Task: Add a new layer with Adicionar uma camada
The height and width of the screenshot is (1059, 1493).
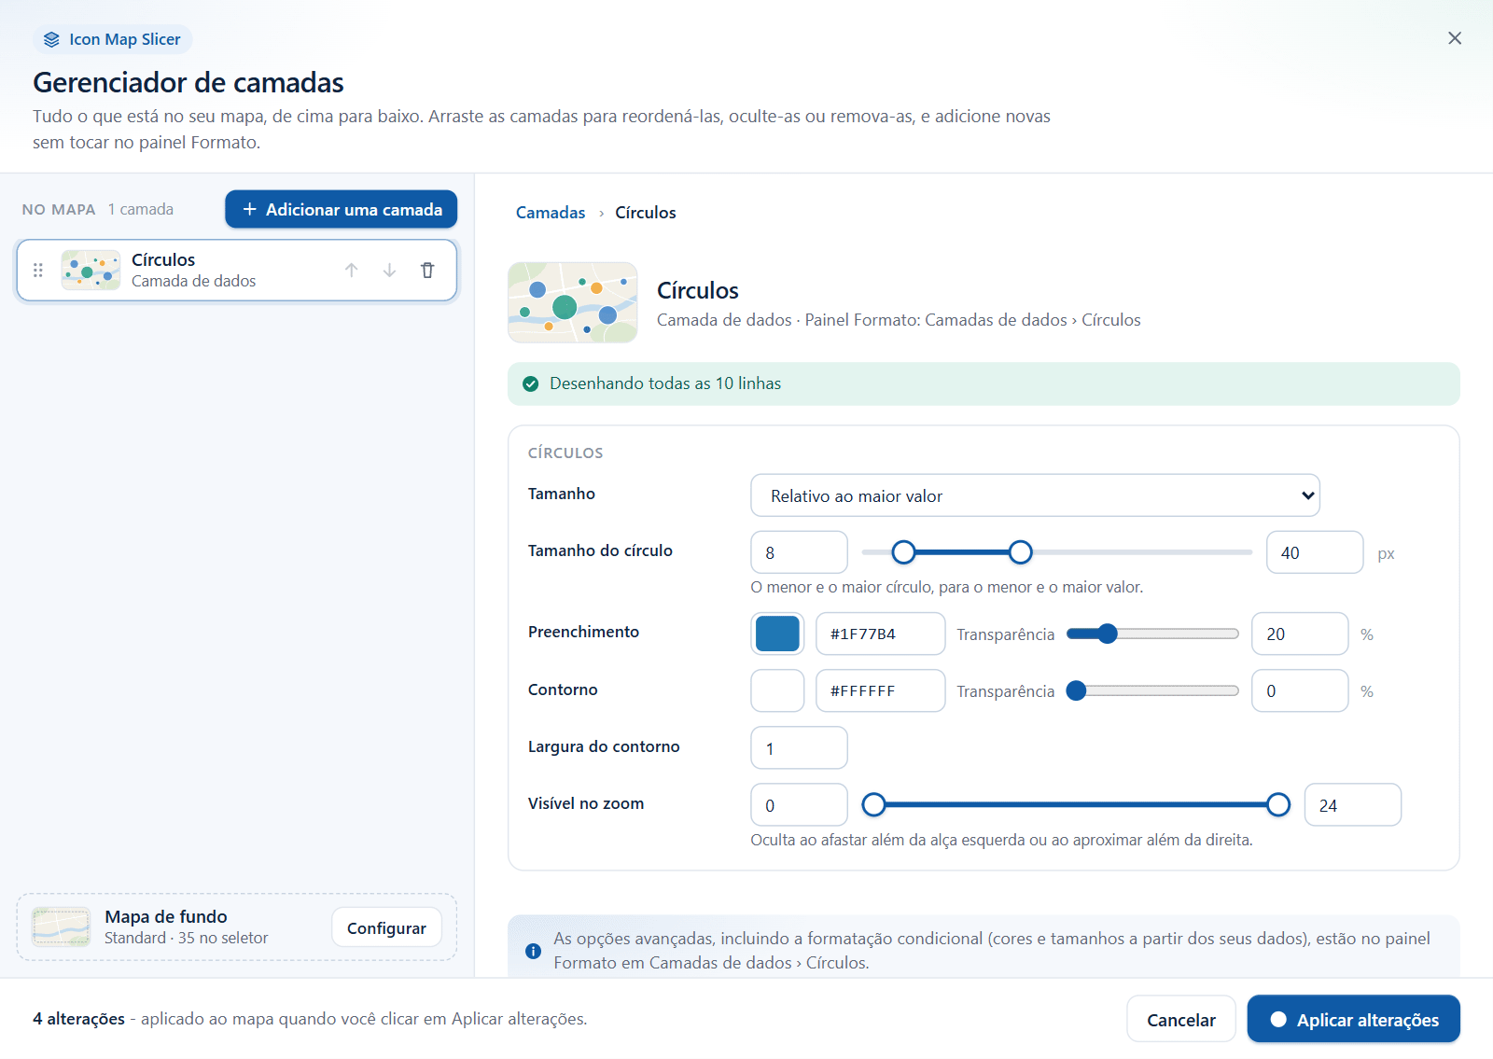Action: (x=341, y=209)
